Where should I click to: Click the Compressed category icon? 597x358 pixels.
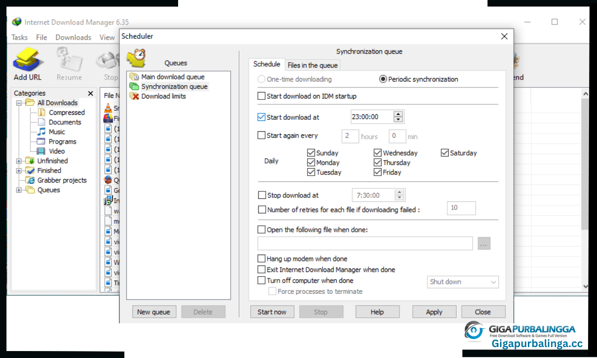[x=41, y=112]
